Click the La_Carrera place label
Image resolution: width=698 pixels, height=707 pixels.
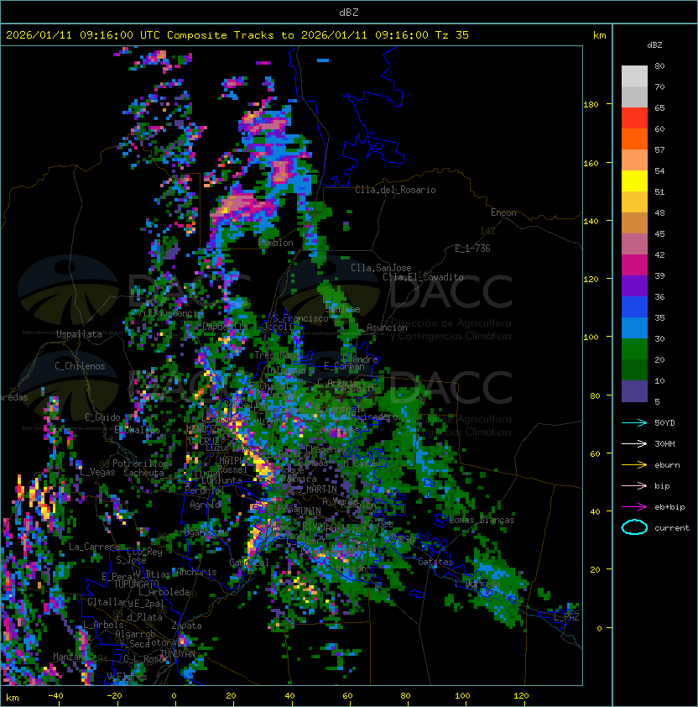94,547
